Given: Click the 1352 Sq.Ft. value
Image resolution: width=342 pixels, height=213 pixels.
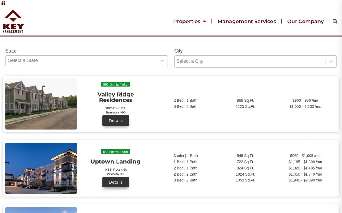Looking at the screenshot, I should pyautogui.click(x=245, y=180).
